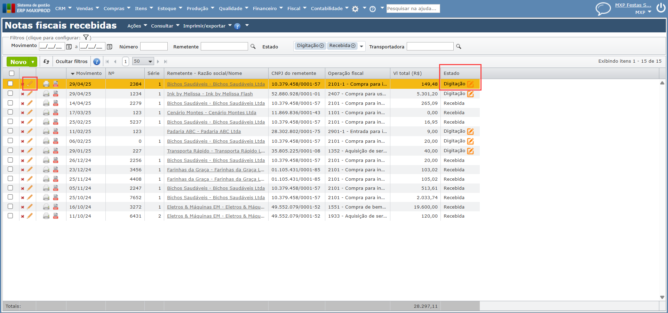Select checkbox for note 2384
668x313 pixels.
pyautogui.click(x=10, y=84)
